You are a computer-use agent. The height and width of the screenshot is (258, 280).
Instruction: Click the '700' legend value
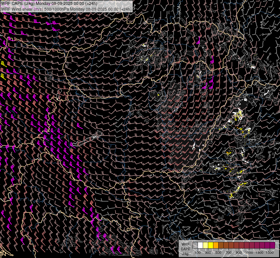[x=229, y=253]
